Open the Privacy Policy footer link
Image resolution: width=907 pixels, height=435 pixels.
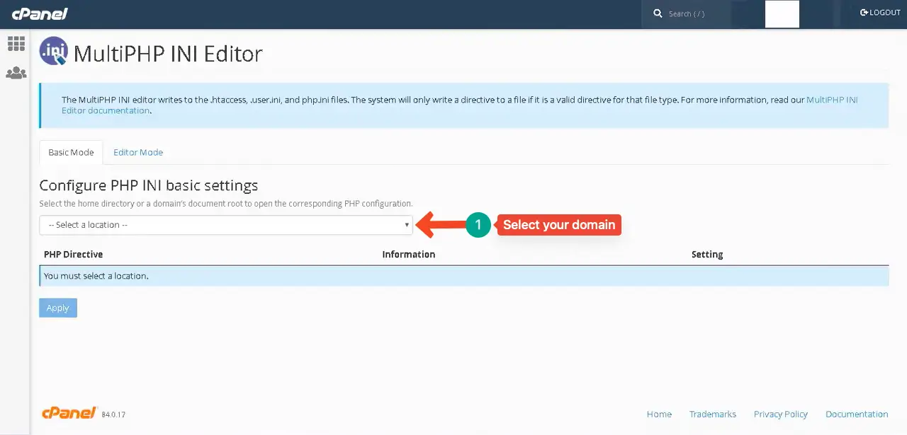pos(780,414)
